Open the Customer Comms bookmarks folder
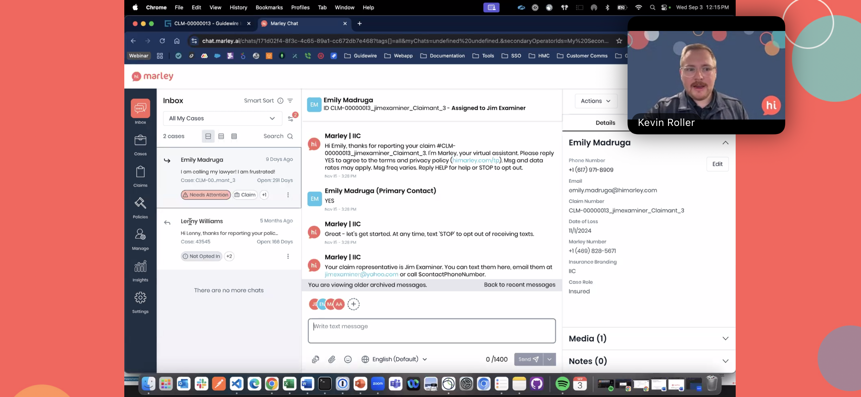 tap(582, 56)
